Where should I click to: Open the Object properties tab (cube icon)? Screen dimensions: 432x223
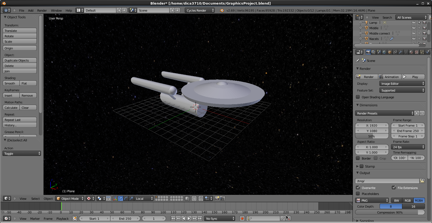click(x=390, y=52)
